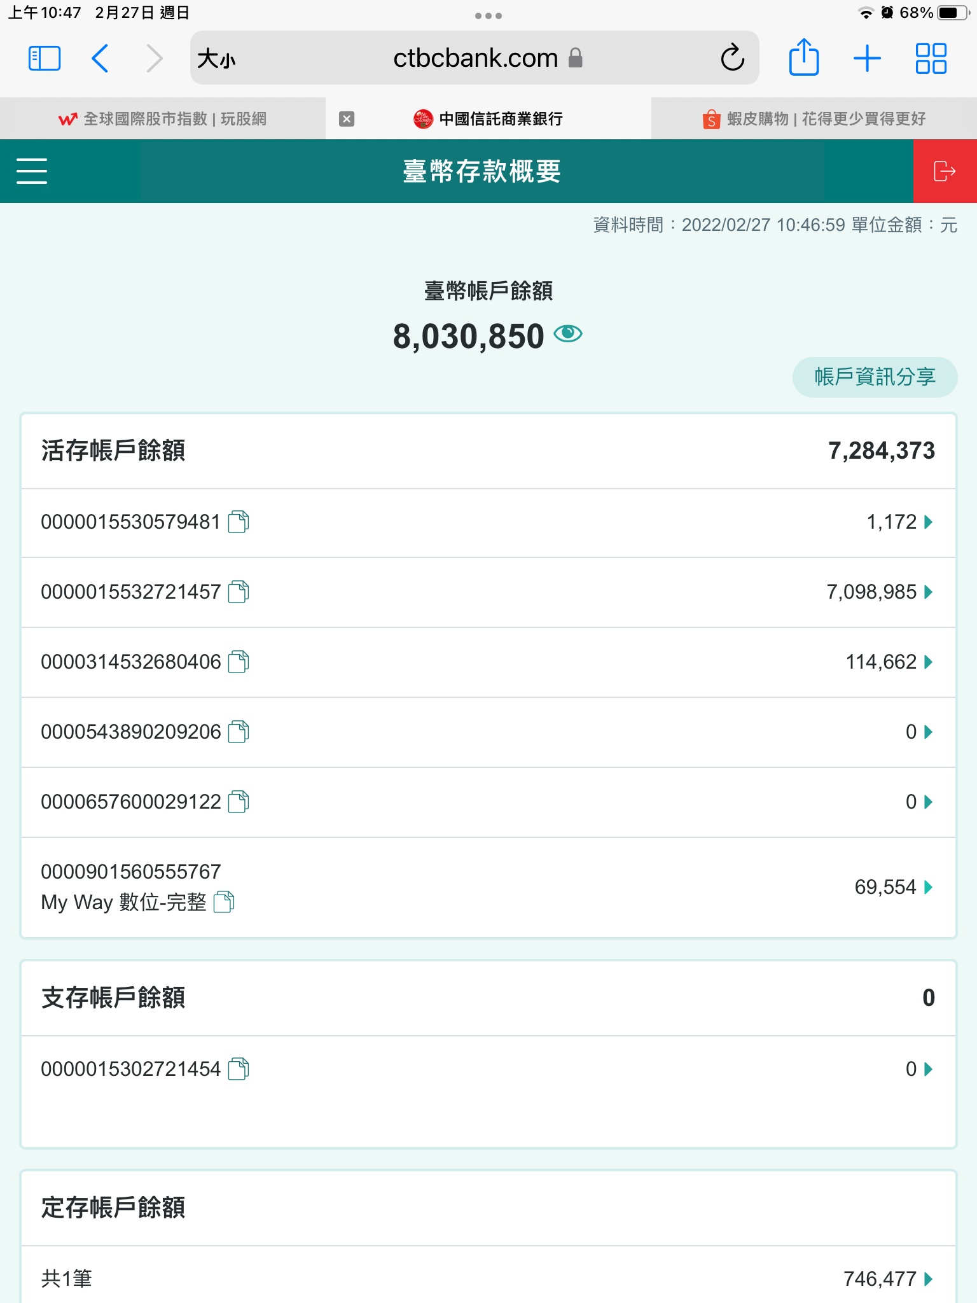The image size is (977, 1303).
Task: Copy account number 0000015530579481
Action: point(239,522)
